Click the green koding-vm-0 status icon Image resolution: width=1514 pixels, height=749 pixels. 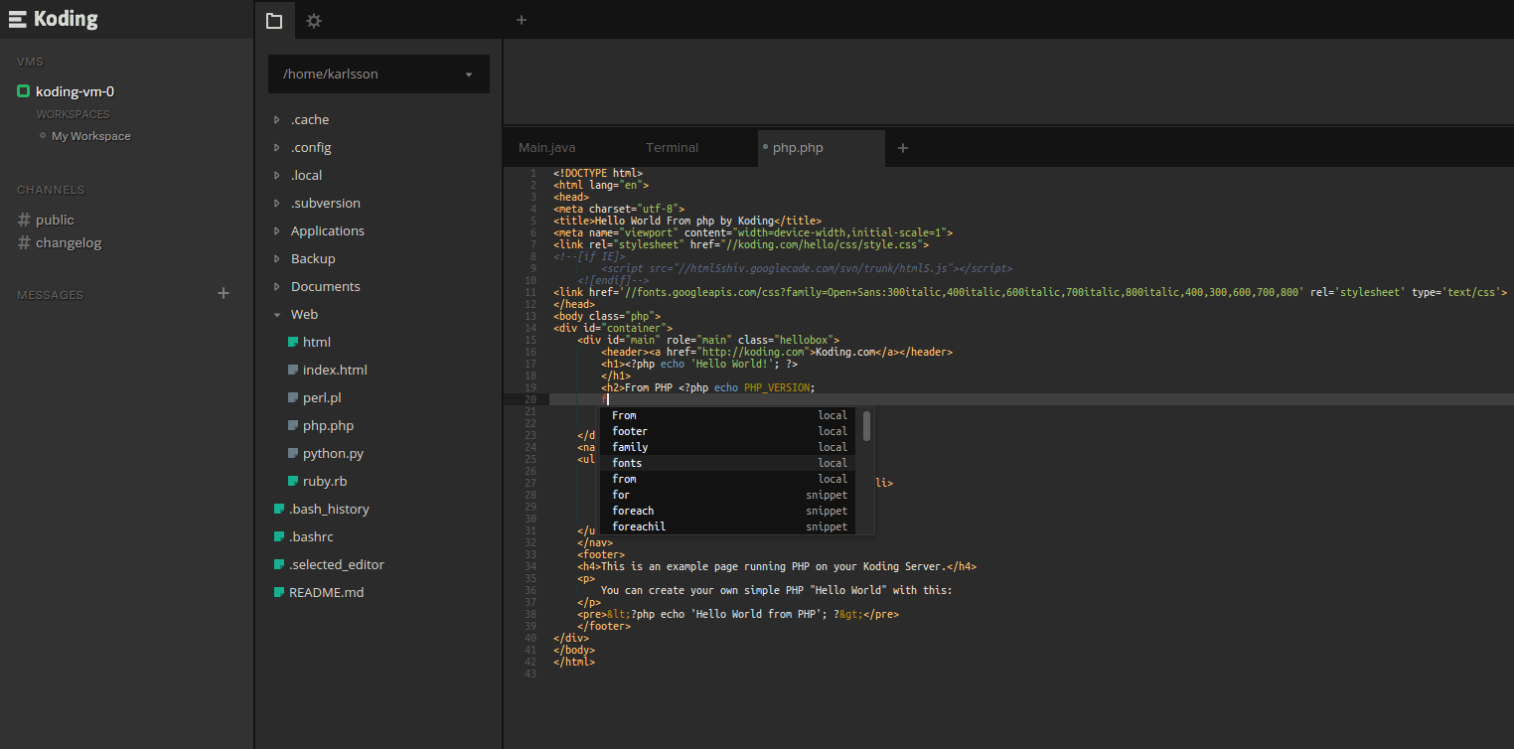(24, 91)
